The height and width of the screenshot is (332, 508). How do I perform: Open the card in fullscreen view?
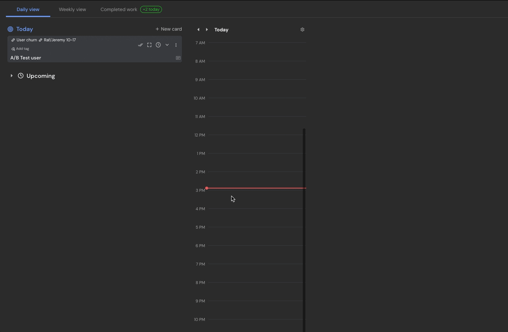pyautogui.click(x=149, y=45)
